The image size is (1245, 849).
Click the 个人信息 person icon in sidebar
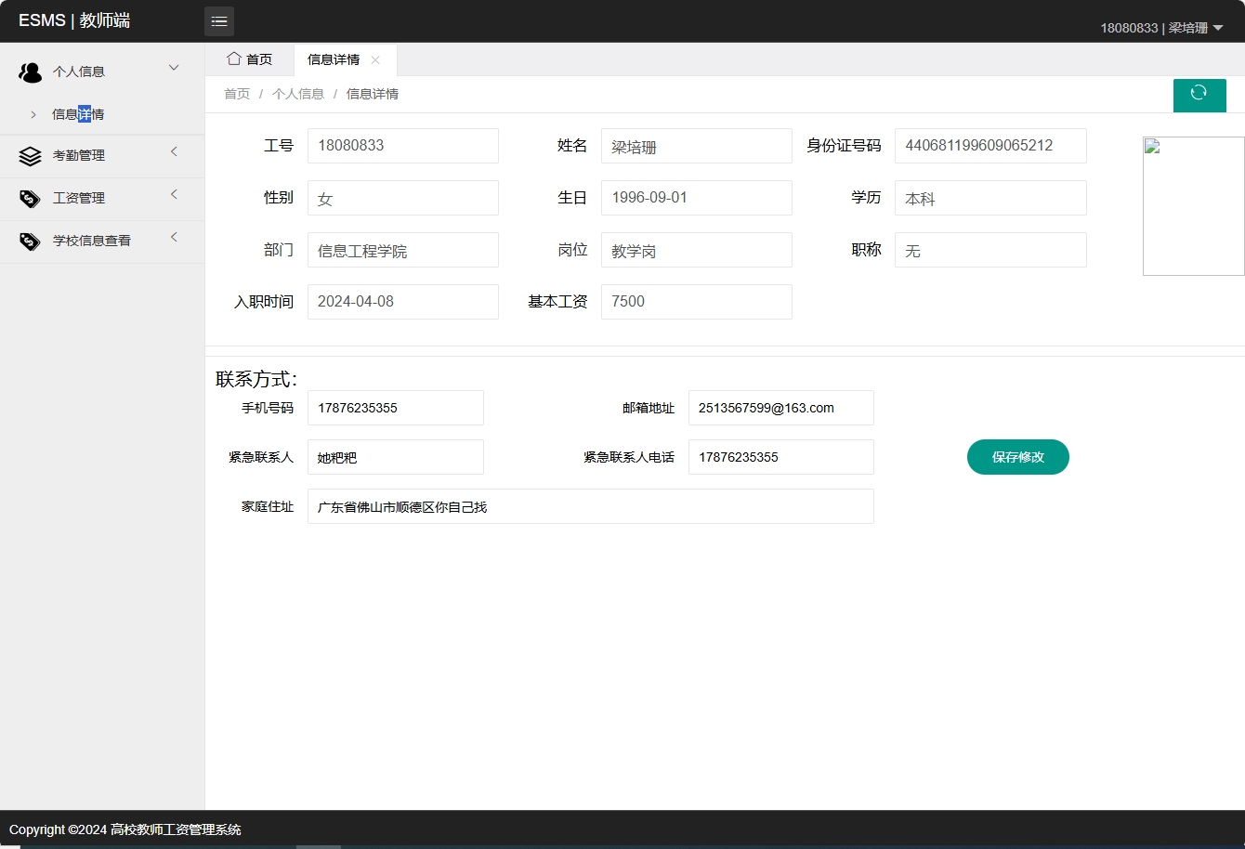tap(30, 72)
